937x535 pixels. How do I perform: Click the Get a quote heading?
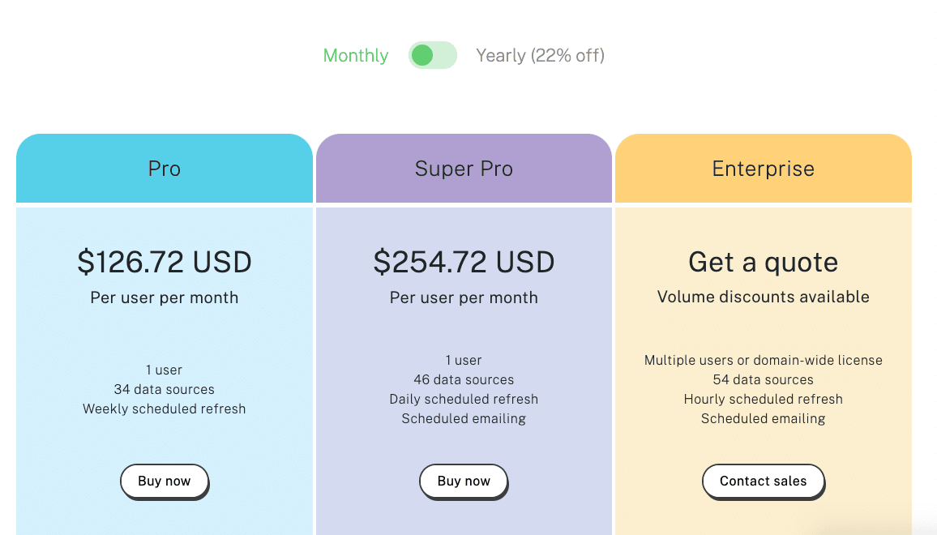pyautogui.click(x=763, y=262)
